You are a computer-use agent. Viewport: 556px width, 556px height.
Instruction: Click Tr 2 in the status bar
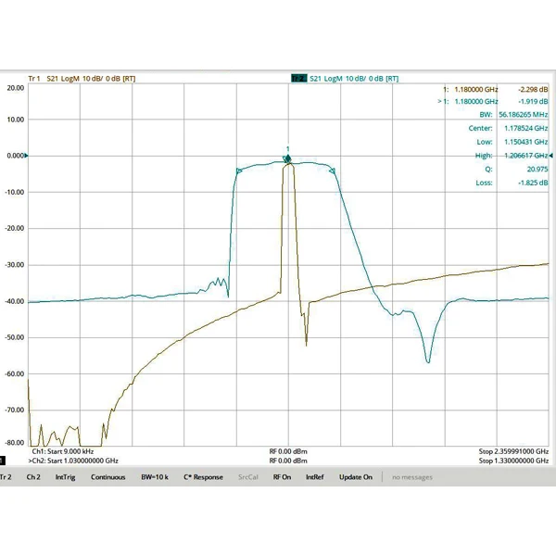(x=6, y=477)
